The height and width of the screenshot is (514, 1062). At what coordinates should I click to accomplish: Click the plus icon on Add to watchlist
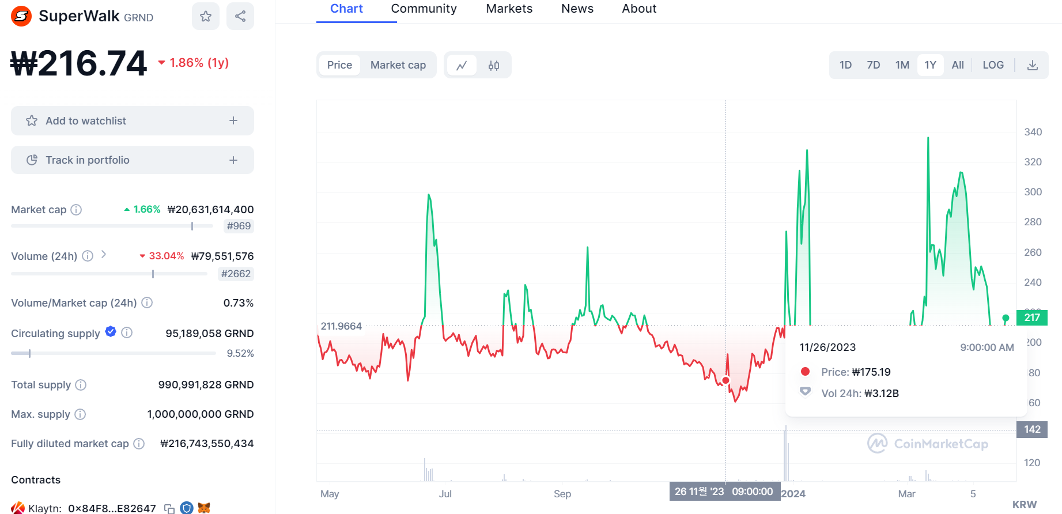[x=233, y=120]
